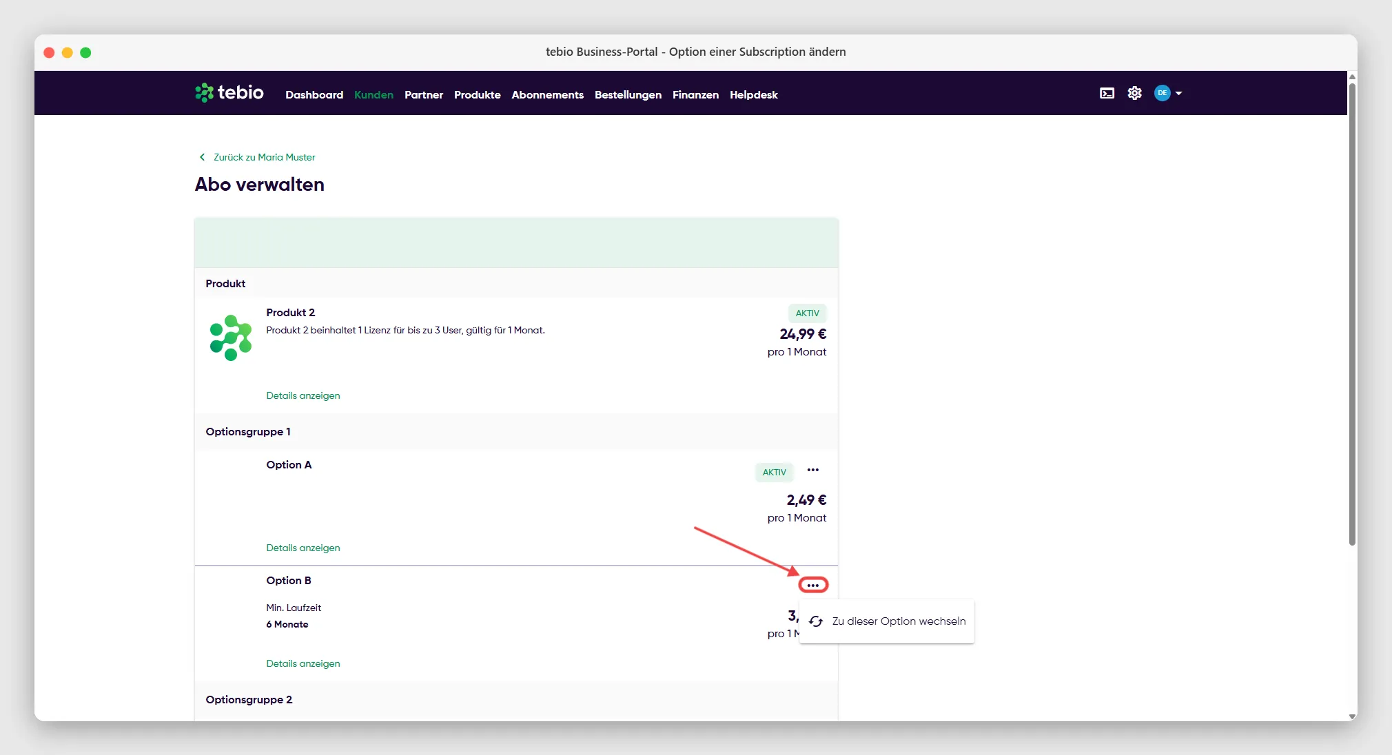Close the window with the red button
Viewport: 1392px width, 755px height.
[49, 52]
